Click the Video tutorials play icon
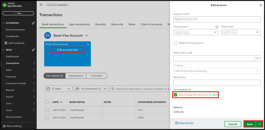Screen dimensions: 265x130 tap(176, 123)
